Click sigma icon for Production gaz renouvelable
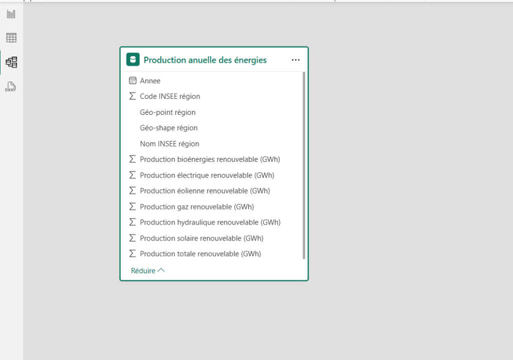The image size is (513, 360). [132, 207]
